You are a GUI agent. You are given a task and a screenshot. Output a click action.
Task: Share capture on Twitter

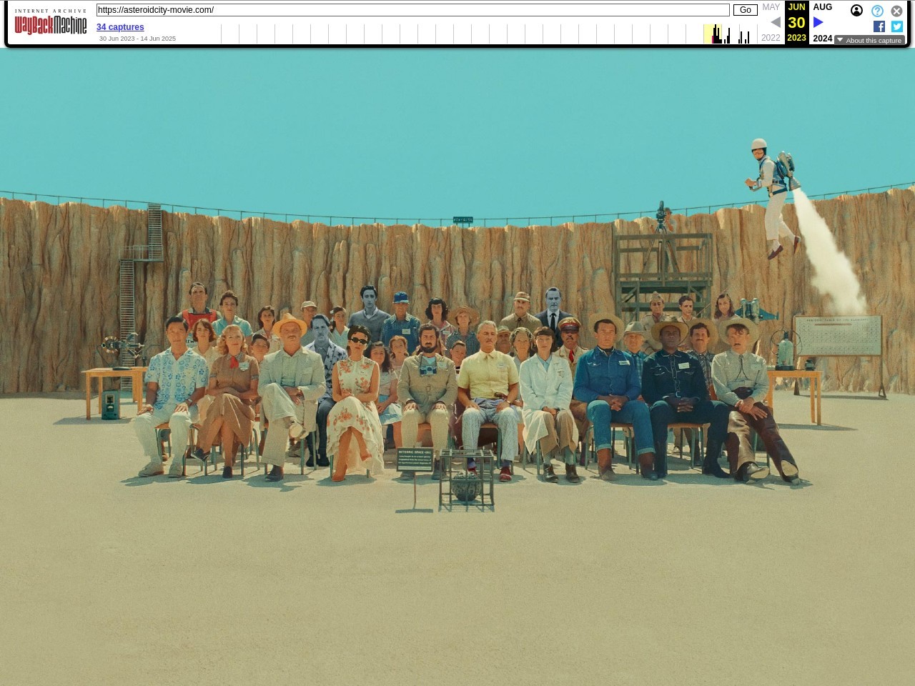pos(897,26)
